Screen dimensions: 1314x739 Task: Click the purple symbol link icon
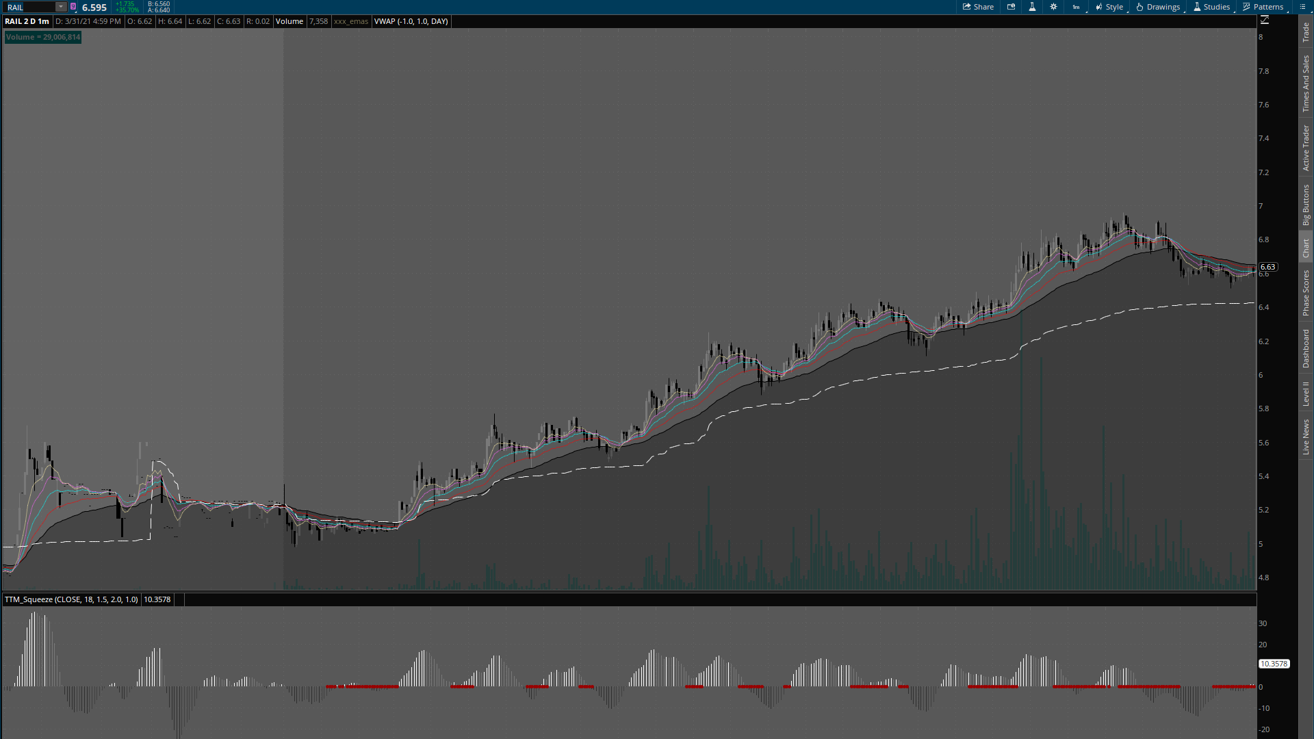pyautogui.click(x=73, y=7)
